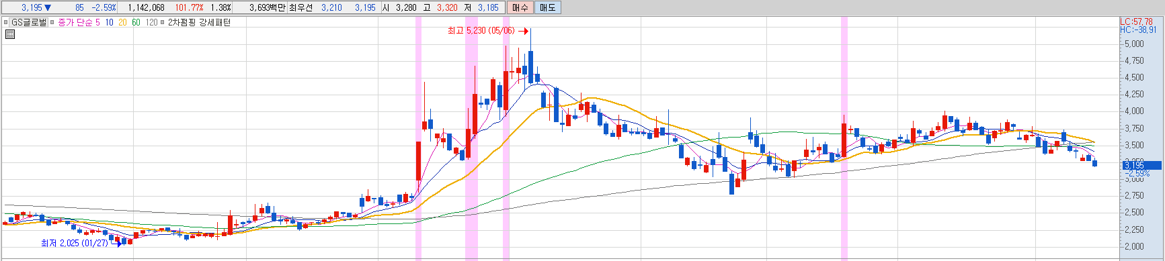1165x261 pixels.
Task: Click the down arrow next to 3,195
Action: (48, 7)
